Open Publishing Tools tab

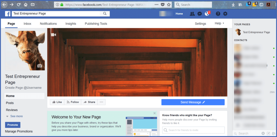point(96,24)
